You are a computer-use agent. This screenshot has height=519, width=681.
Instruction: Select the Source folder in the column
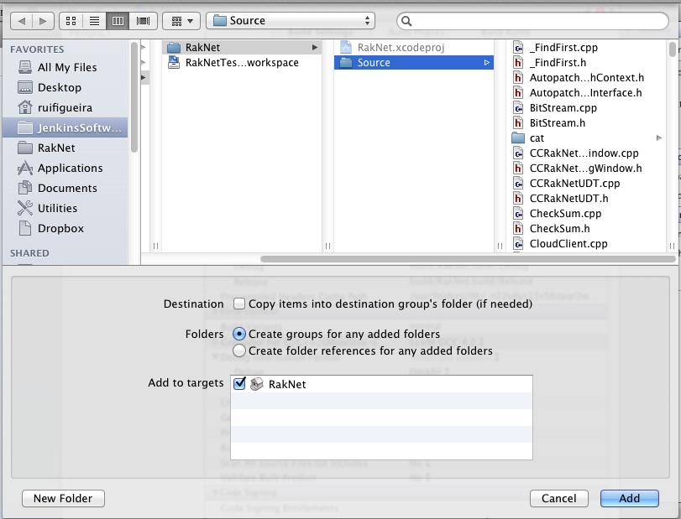point(374,62)
